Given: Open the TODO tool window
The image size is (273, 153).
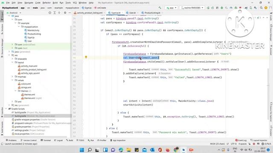Looking at the screenshot, I should [80, 140].
